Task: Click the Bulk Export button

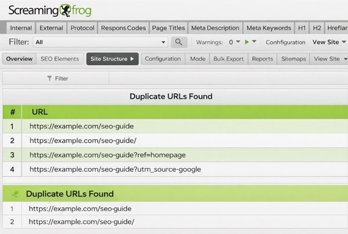Action: click(x=229, y=59)
